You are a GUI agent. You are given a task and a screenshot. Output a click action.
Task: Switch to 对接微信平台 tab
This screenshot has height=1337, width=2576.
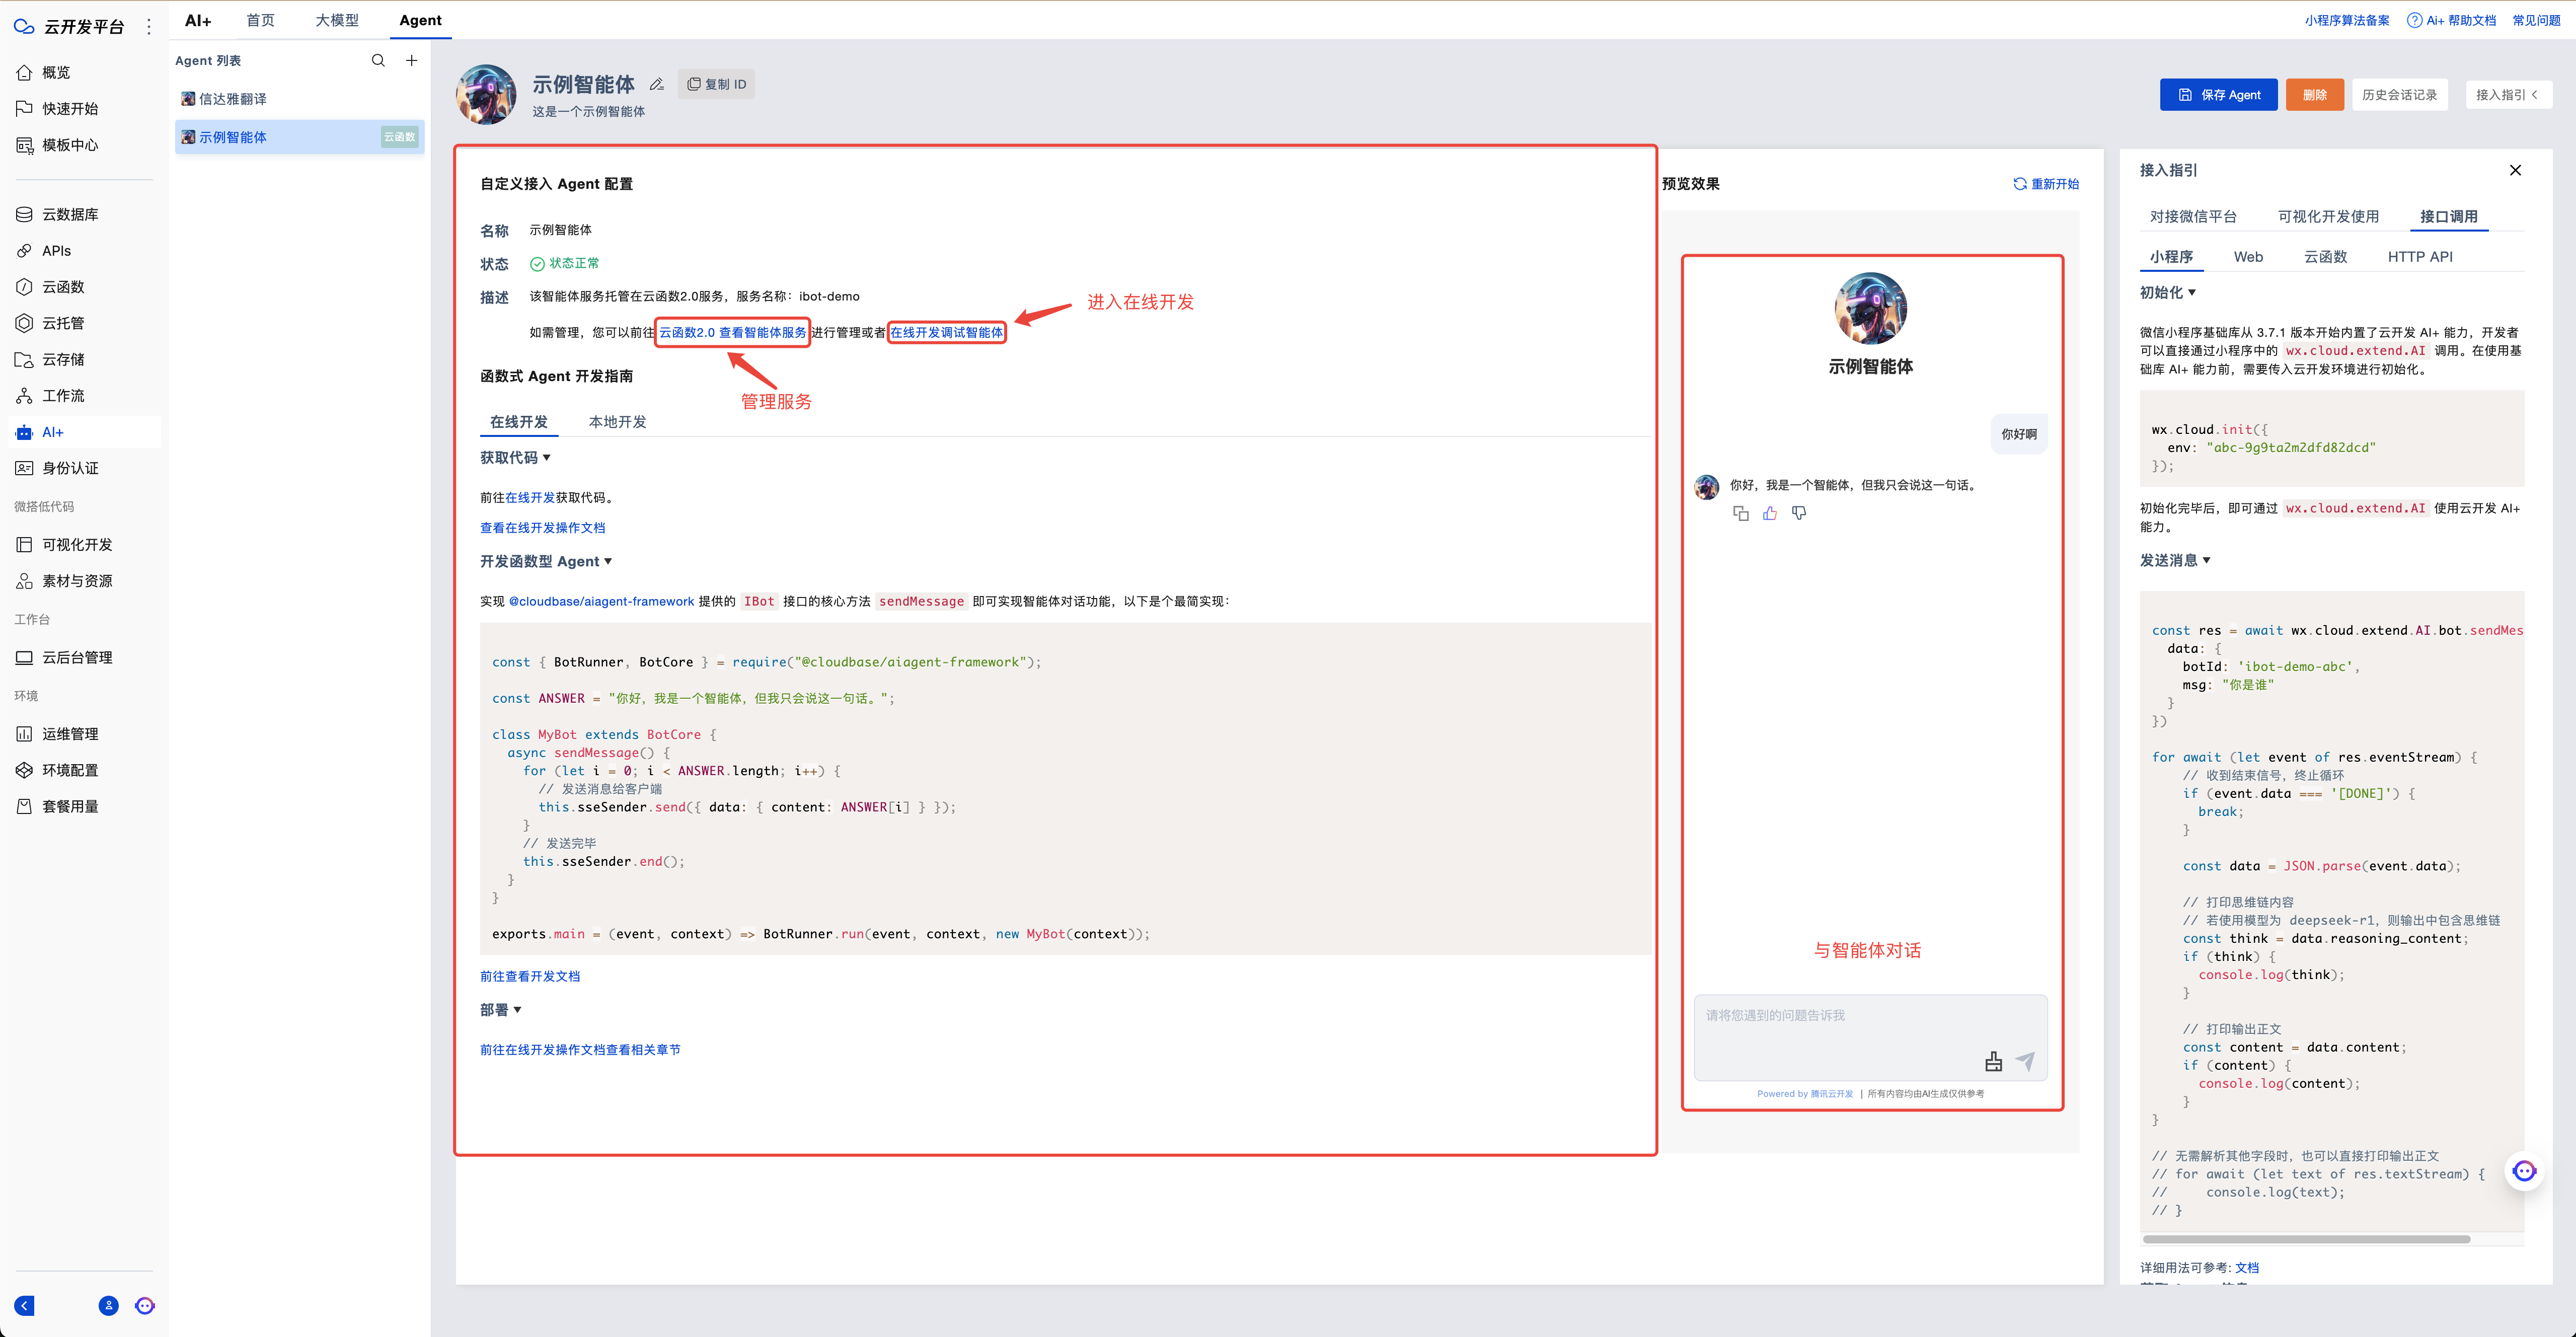[x=2193, y=216]
